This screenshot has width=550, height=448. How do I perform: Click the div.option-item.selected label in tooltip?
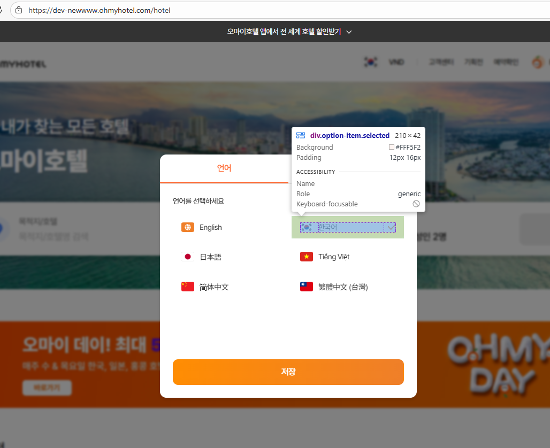pos(350,135)
